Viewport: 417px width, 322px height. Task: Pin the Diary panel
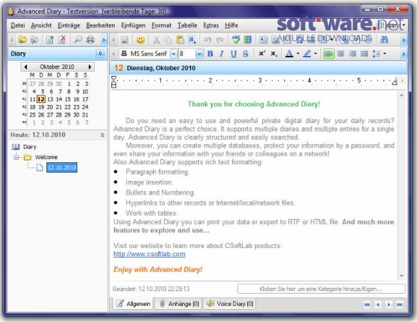click(x=100, y=53)
